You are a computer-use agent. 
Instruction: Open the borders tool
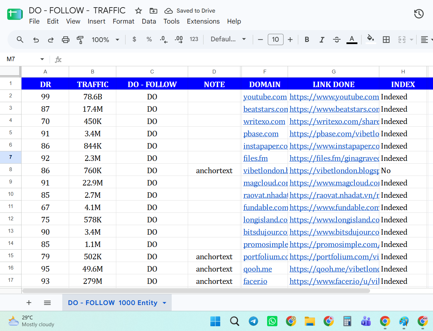click(386, 40)
